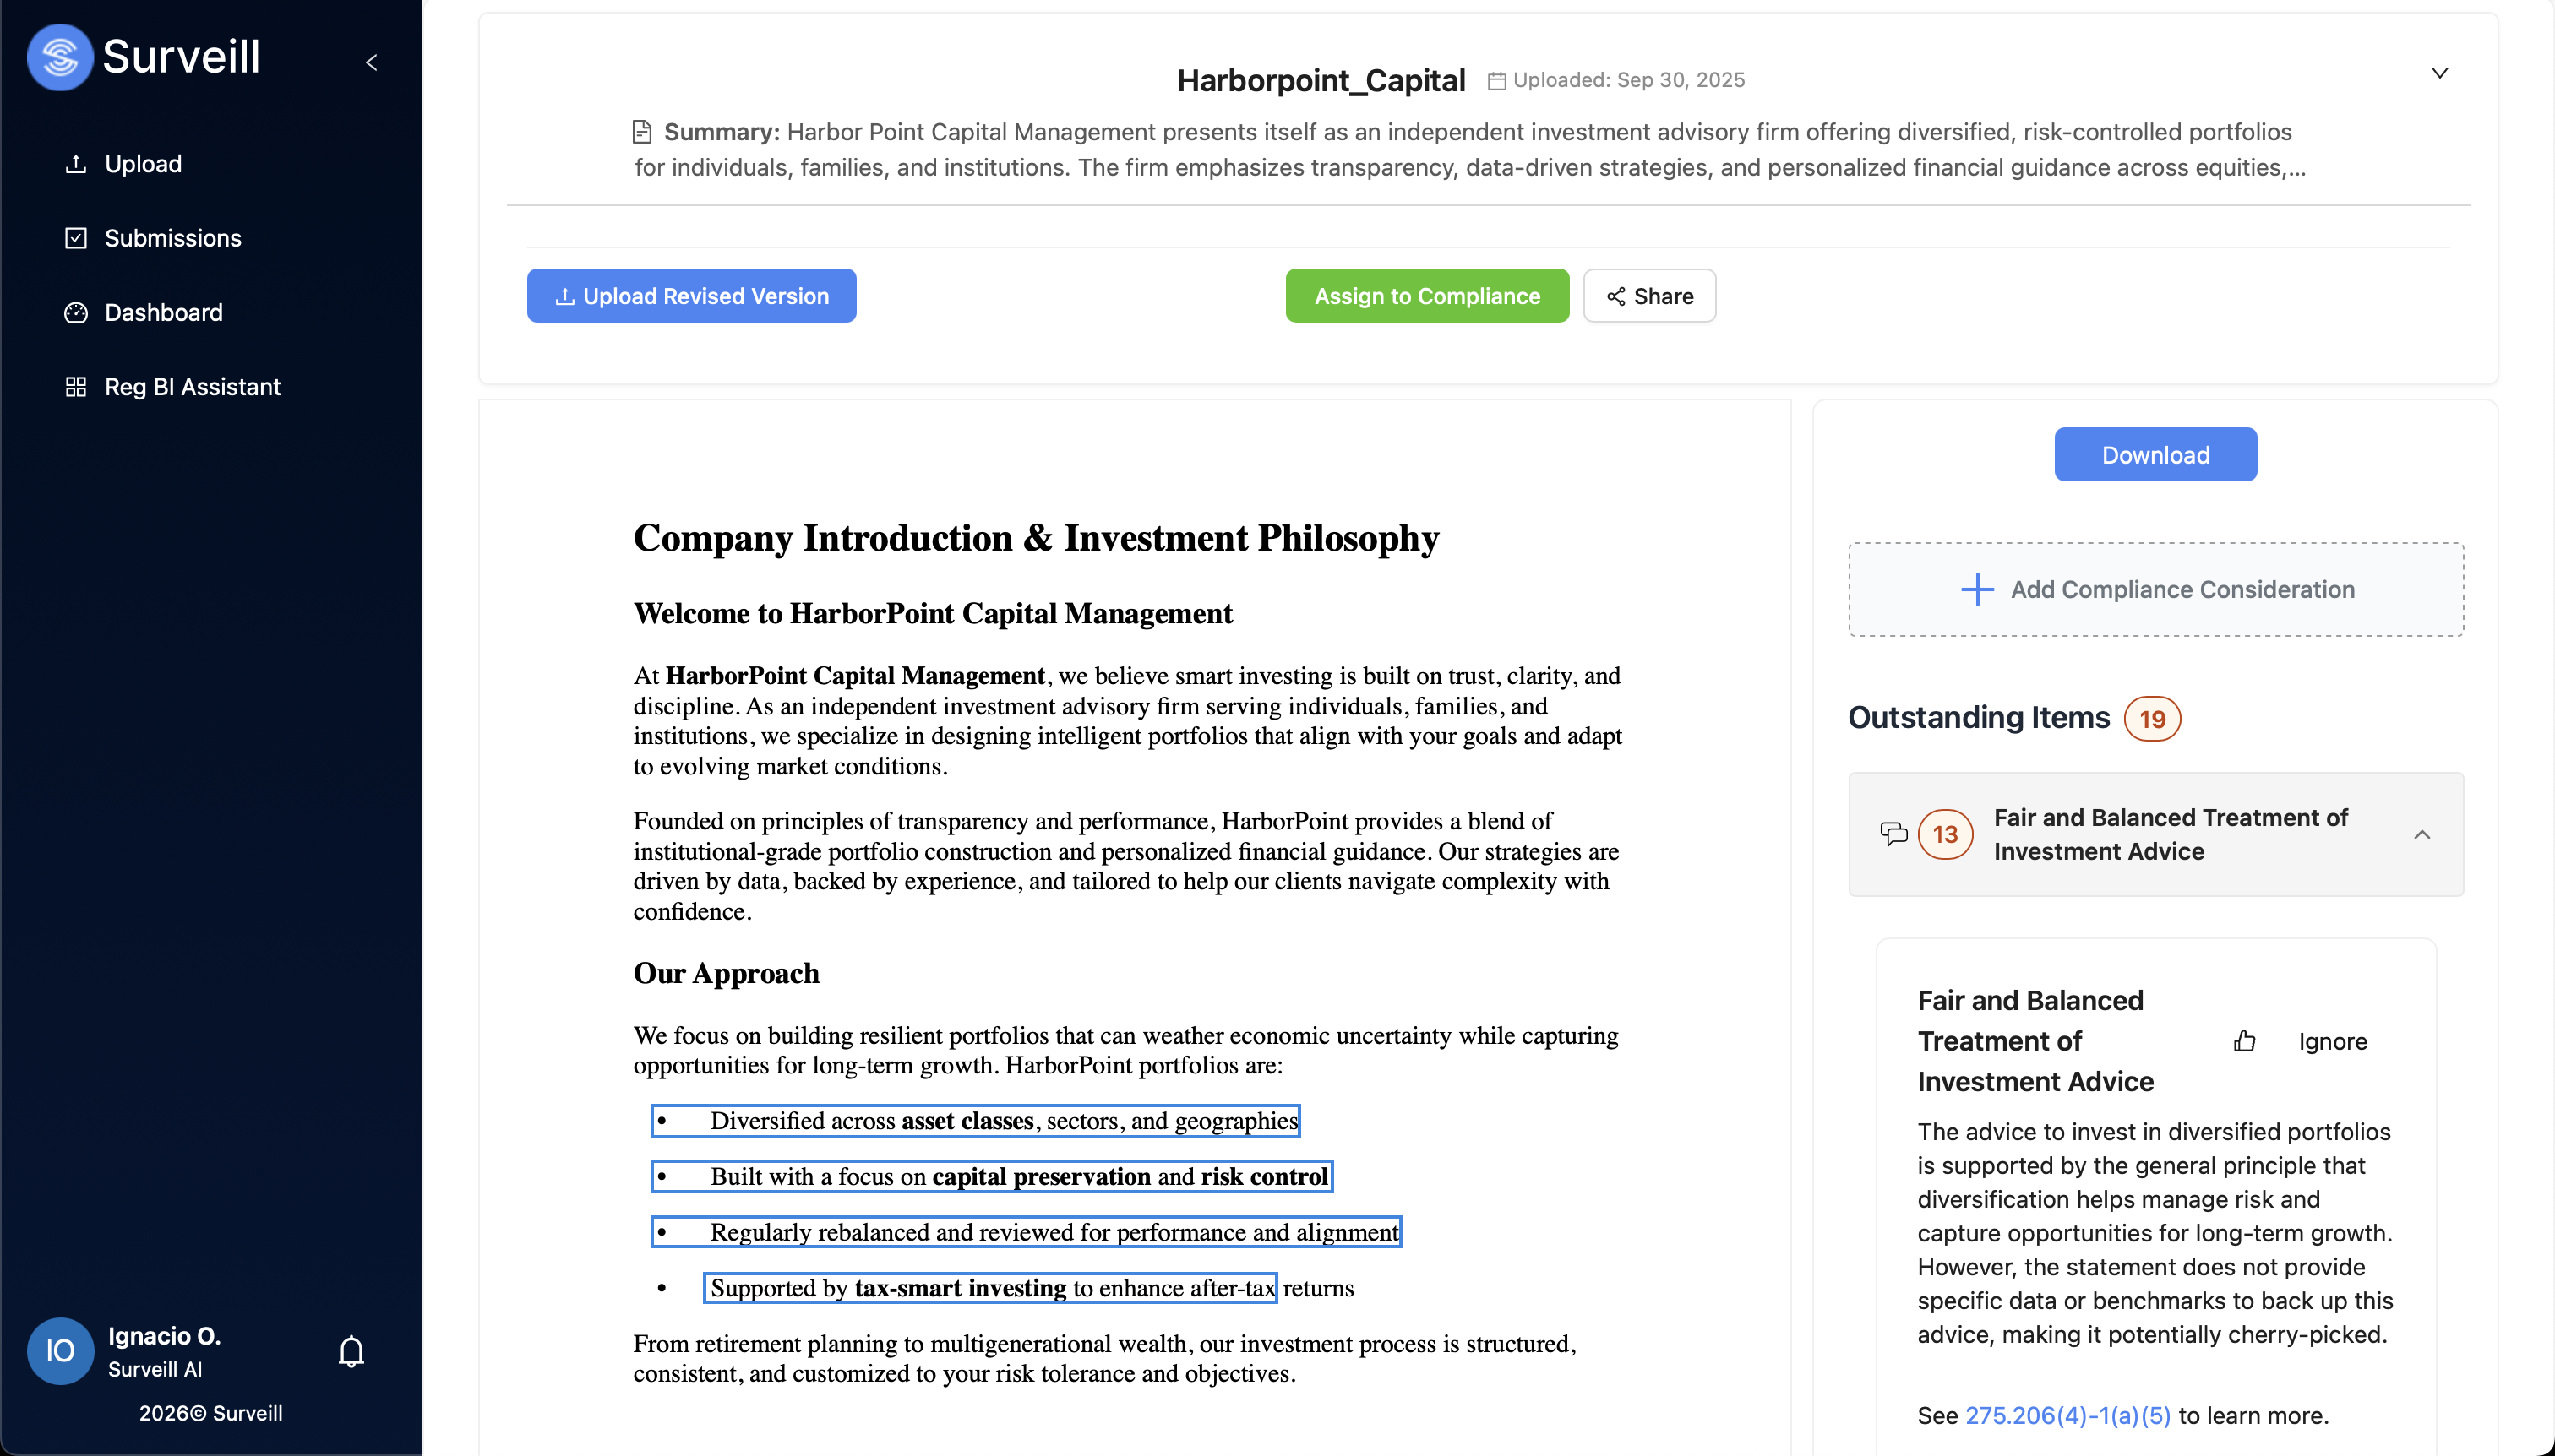Select the highlighted capital preservation bullet
Screen dimensions: 2555x1456
pyautogui.click(x=991, y=1177)
